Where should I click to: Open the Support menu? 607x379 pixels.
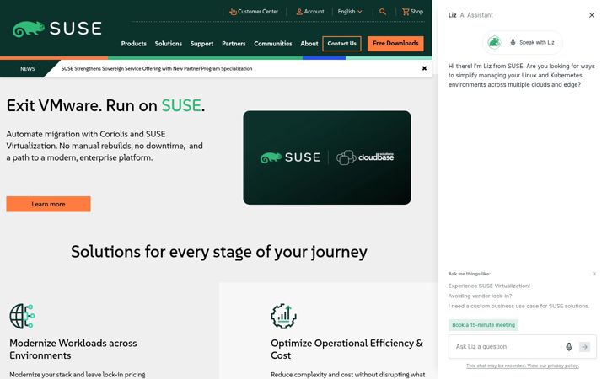201,44
